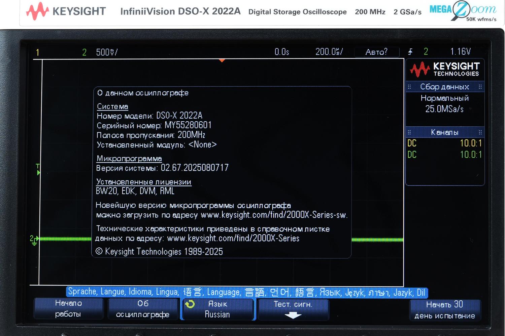Click the 500 mV/div vertical scale value

point(107,52)
